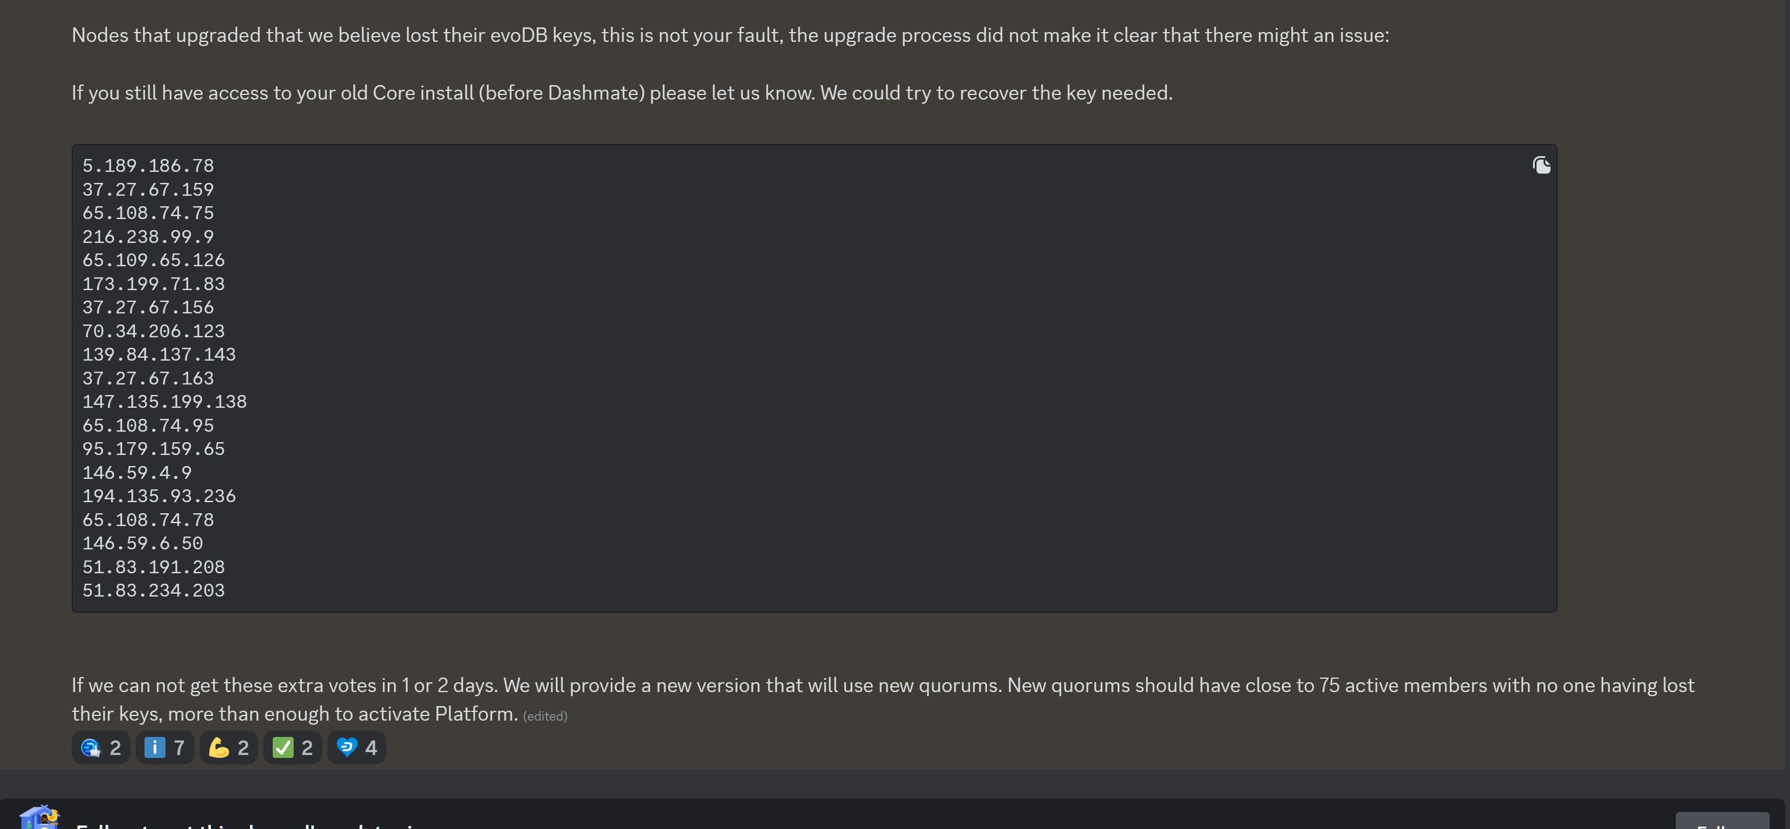Viewport: 1790px width, 829px height.
Task: Click the 'extra votes' message paragraph
Action: (x=883, y=700)
